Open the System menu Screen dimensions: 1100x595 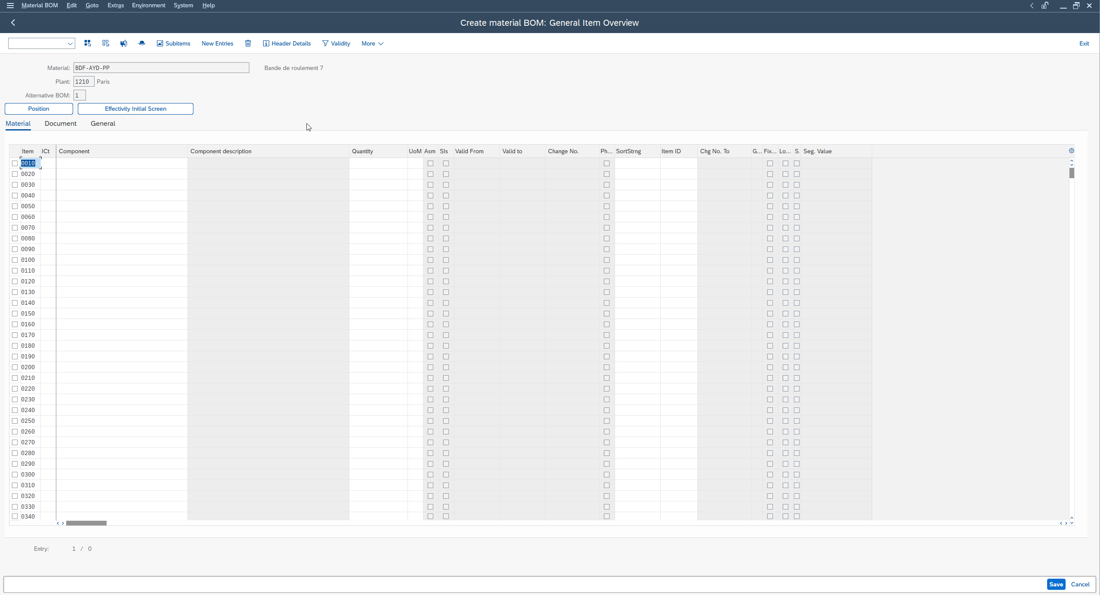point(184,6)
